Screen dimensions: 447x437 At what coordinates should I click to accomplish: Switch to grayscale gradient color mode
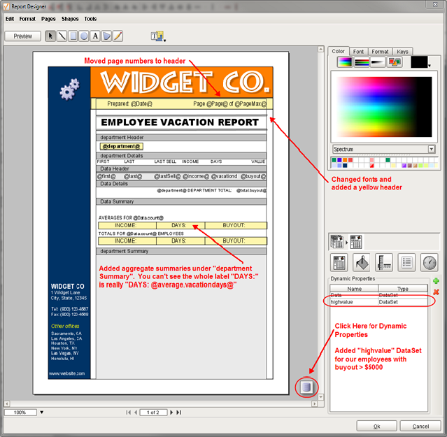(x=378, y=62)
